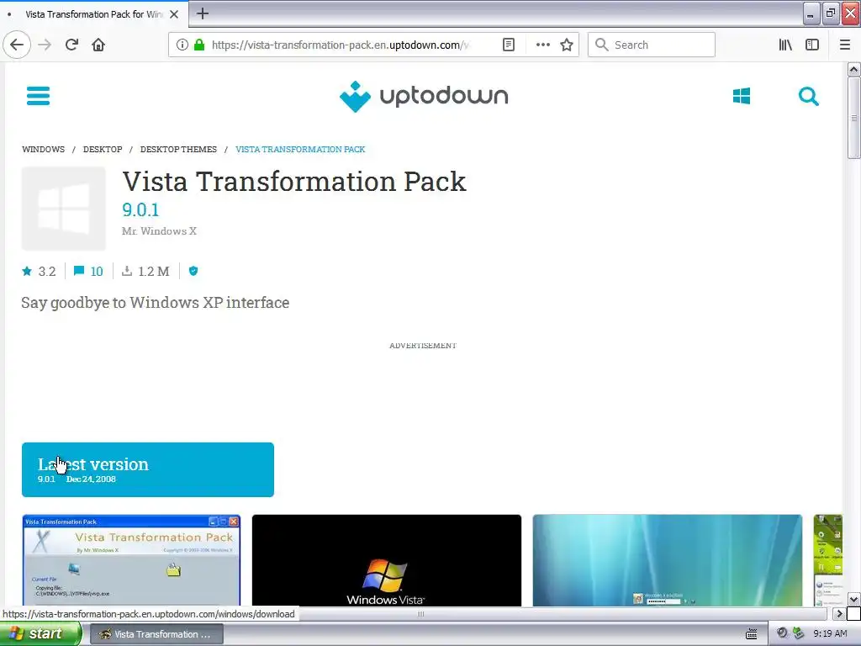This screenshot has height=646, width=861.
Task: Reload the current page
Action: coord(71,45)
